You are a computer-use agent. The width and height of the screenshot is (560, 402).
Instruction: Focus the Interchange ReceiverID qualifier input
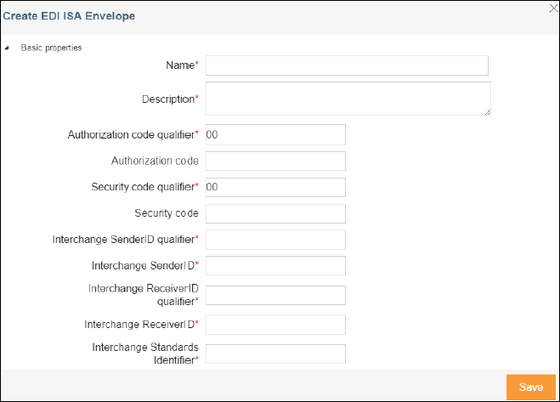[x=274, y=295]
